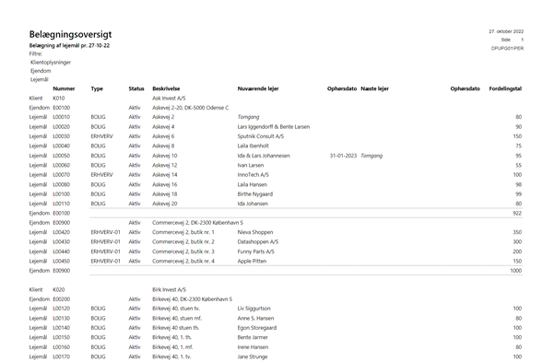Click tenant 'Ida & Lars Johannesen'

(x=264, y=156)
